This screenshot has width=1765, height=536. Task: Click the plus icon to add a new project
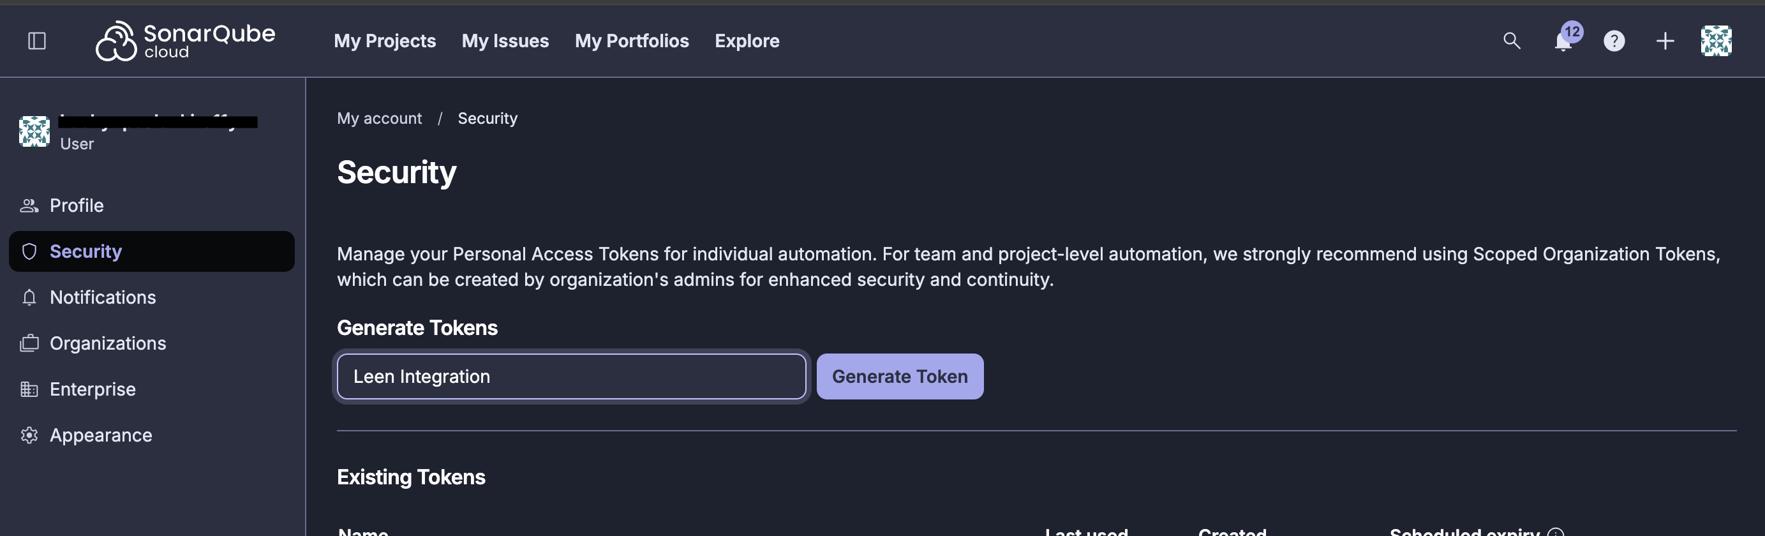coord(1665,40)
